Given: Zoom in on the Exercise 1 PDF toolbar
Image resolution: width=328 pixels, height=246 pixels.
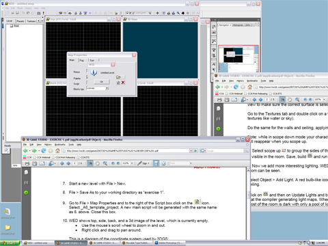Looking at the screenshot, I should (x=118, y=163).
